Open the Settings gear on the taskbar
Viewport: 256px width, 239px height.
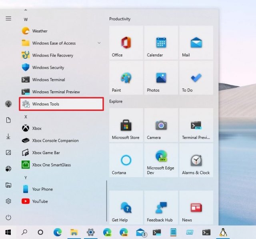(x=91, y=232)
